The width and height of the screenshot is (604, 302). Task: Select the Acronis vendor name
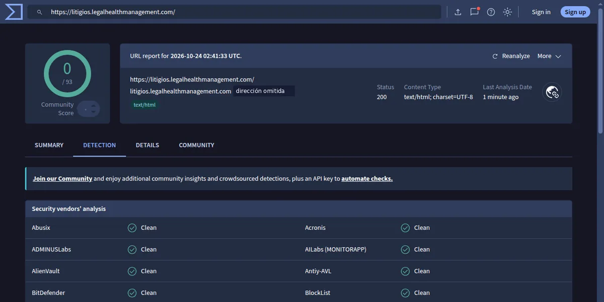pyautogui.click(x=315, y=228)
